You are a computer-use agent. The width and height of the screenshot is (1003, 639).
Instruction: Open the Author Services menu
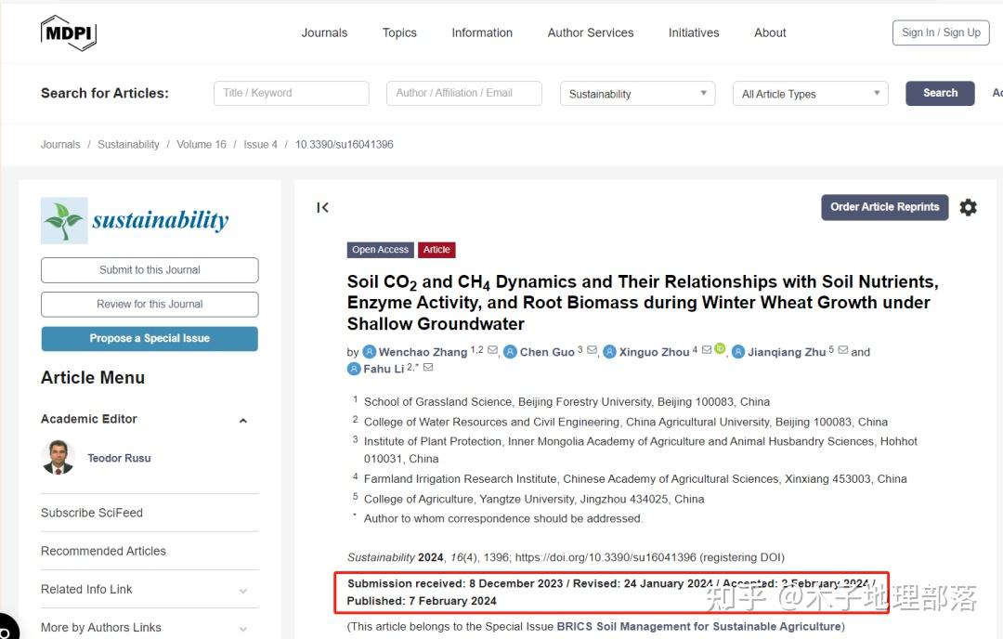click(x=591, y=33)
